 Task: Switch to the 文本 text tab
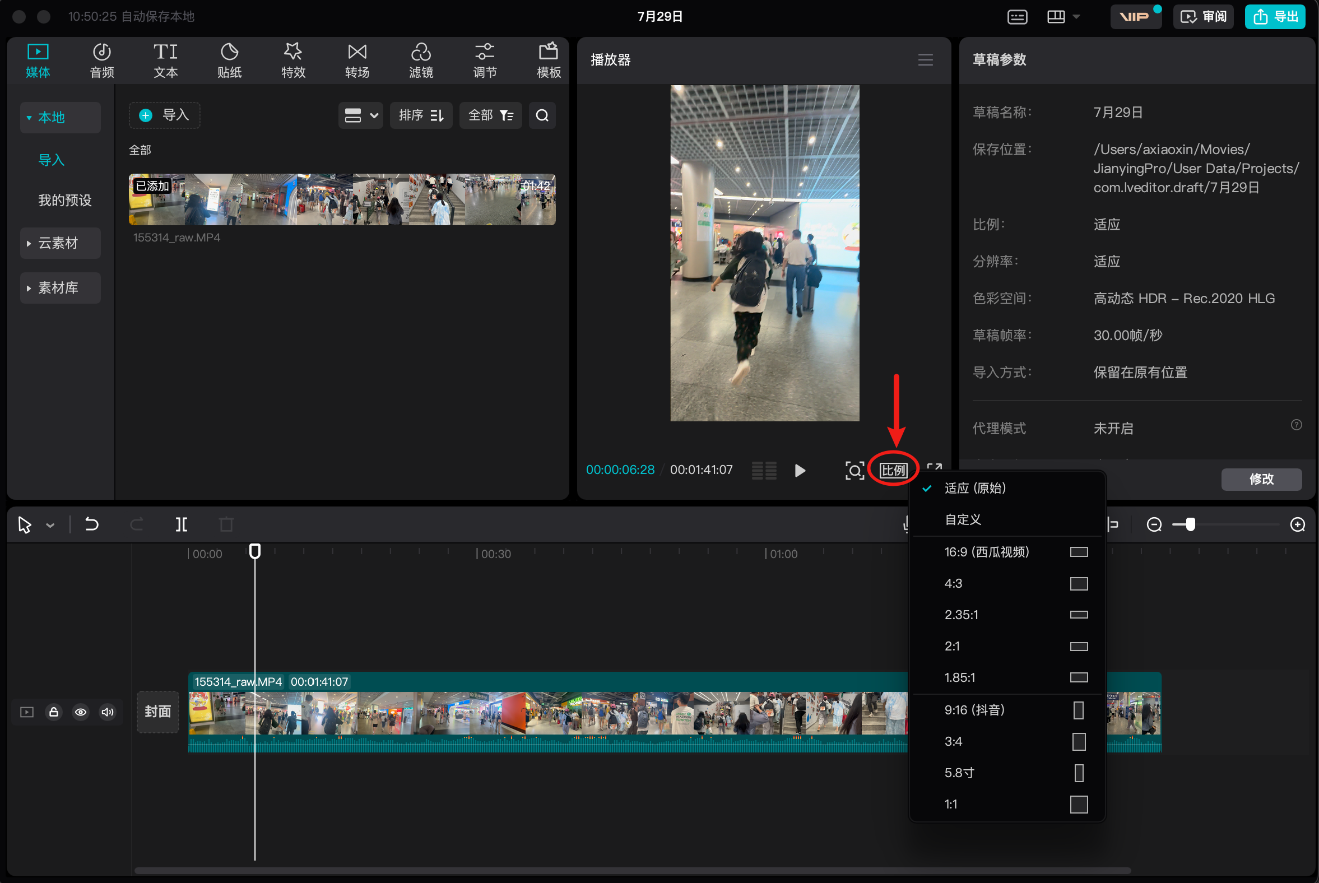coord(166,61)
